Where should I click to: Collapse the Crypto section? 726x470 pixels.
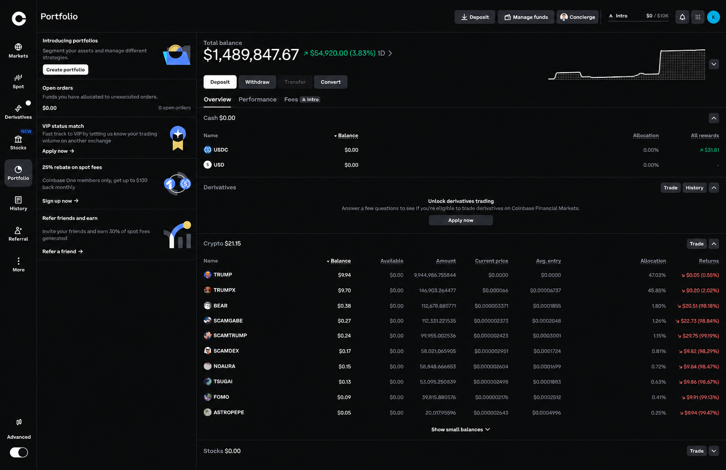[714, 244]
